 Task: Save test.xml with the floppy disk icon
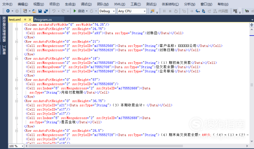tap(40, 11)
